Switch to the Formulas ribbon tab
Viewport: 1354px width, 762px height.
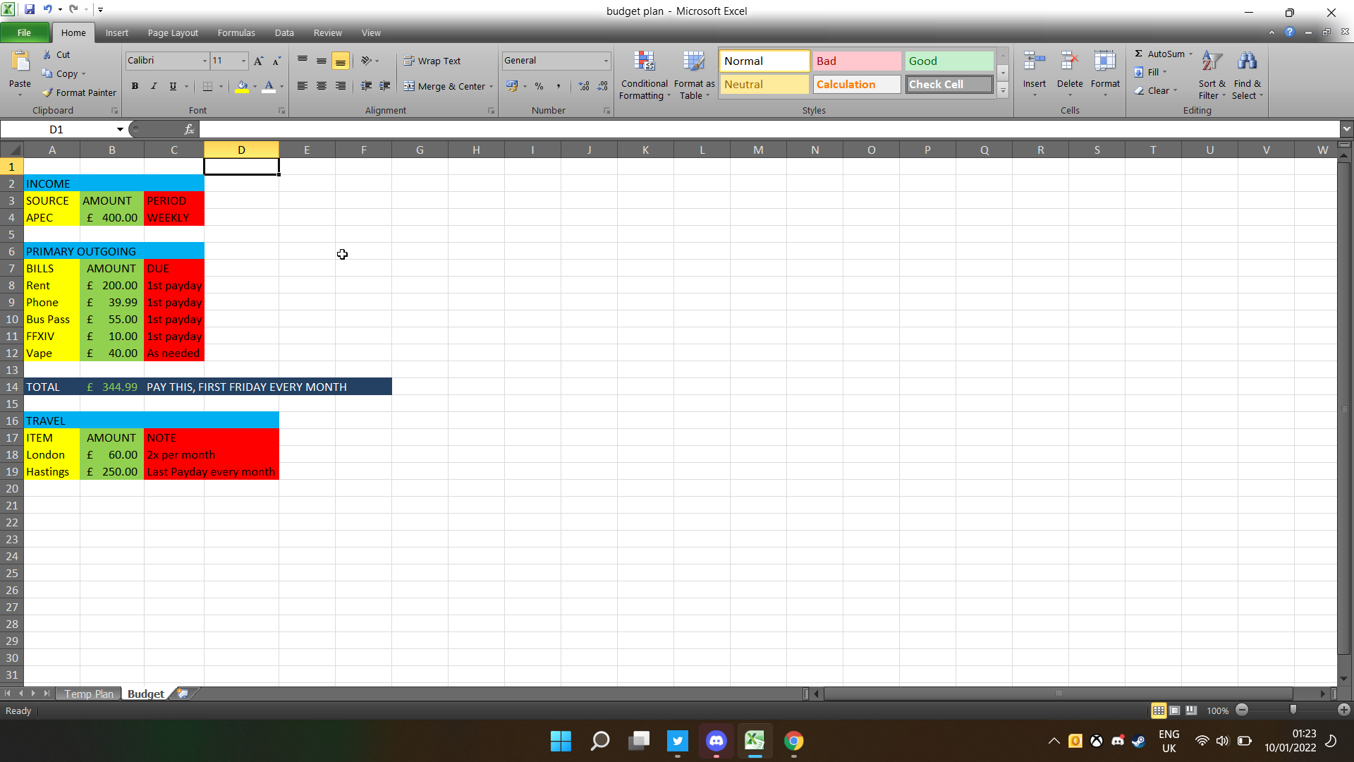click(x=236, y=33)
